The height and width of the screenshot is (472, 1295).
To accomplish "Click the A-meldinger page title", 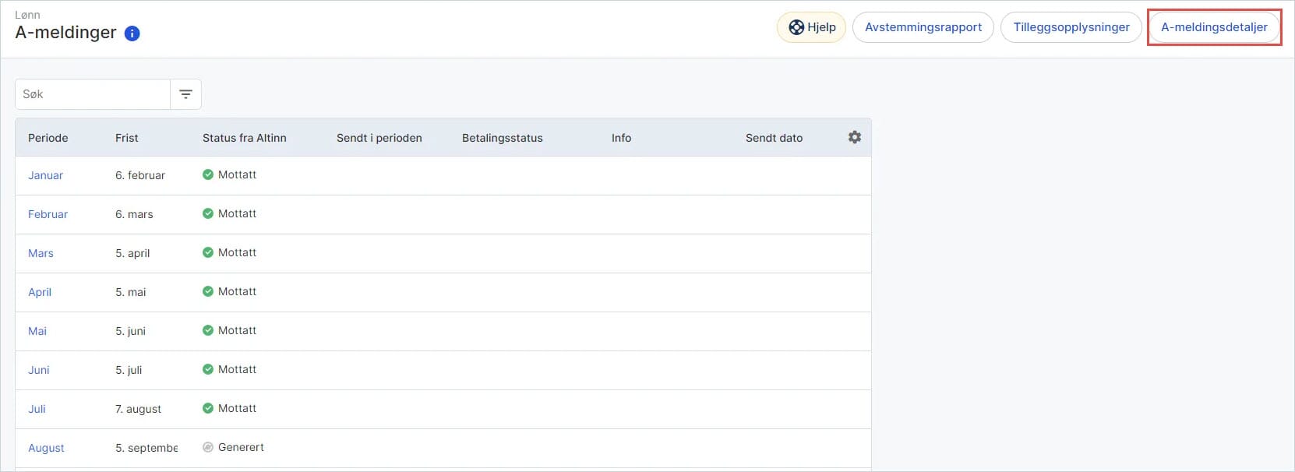I will click(x=66, y=33).
